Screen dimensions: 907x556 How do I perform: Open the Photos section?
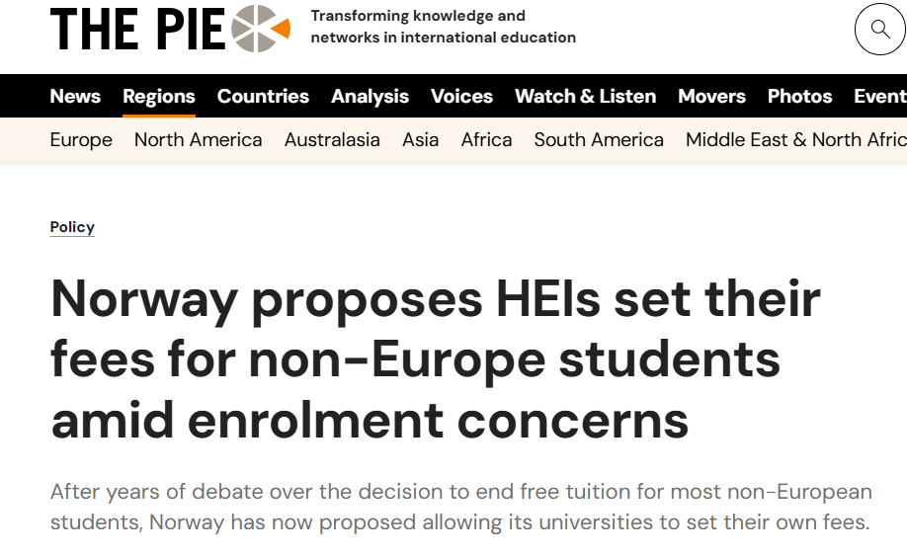coord(799,96)
